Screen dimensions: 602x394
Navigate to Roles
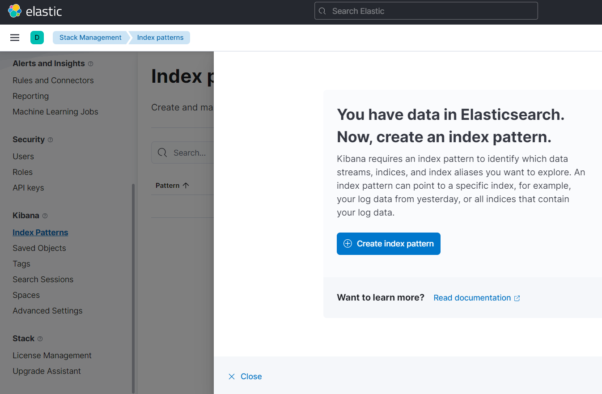pos(23,172)
